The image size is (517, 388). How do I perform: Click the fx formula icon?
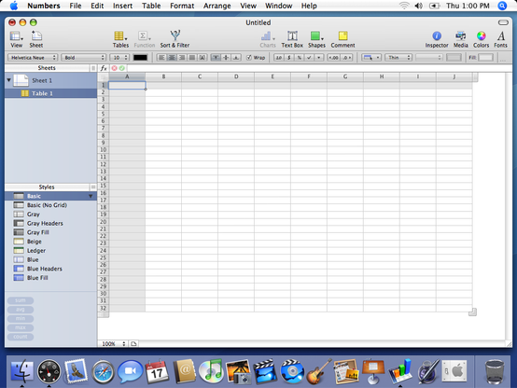pyautogui.click(x=104, y=68)
